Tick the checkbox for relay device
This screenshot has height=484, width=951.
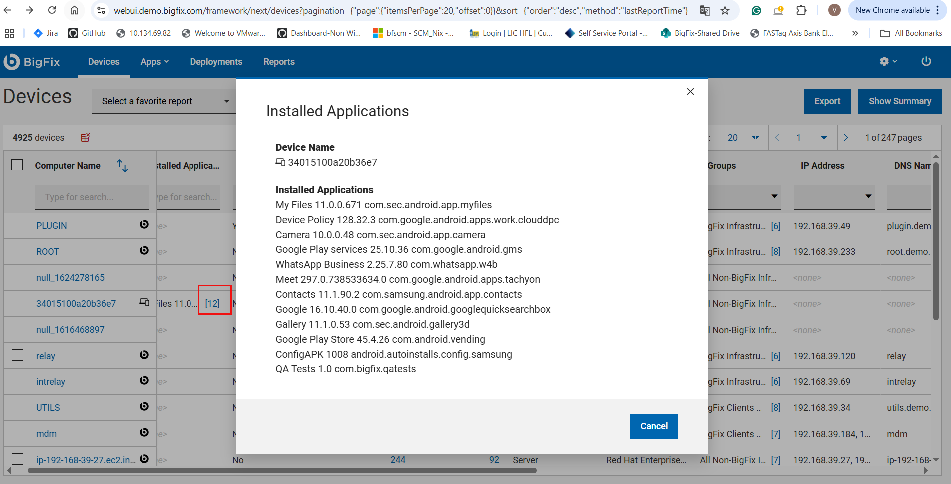18,355
